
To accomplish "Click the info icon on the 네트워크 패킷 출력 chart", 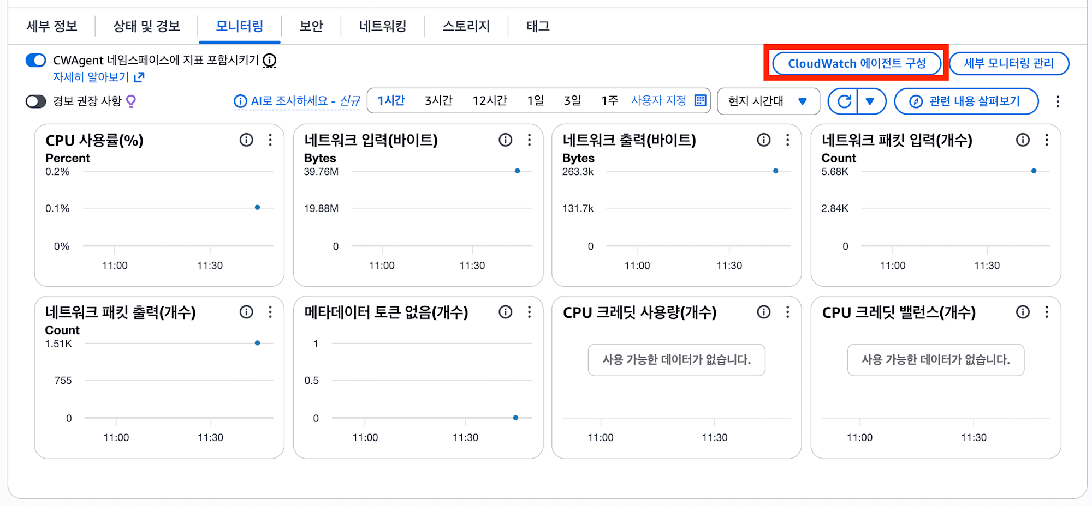I will point(246,312).
